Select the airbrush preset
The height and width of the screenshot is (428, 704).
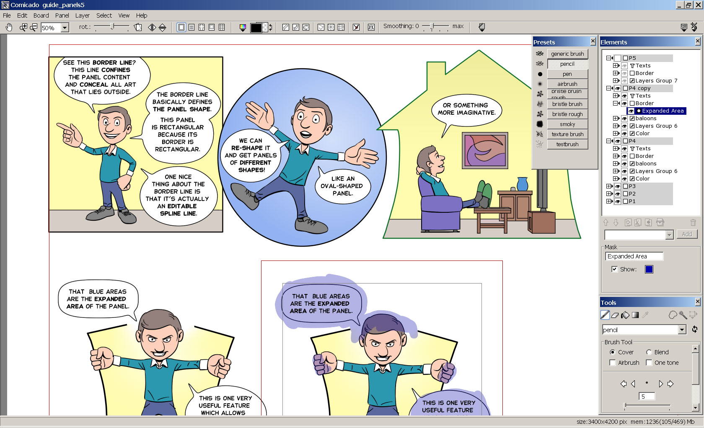click(x=567, y=84)
